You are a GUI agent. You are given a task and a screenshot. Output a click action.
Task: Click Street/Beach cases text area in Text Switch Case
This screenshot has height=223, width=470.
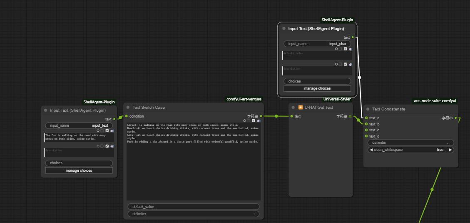[193, 161]
